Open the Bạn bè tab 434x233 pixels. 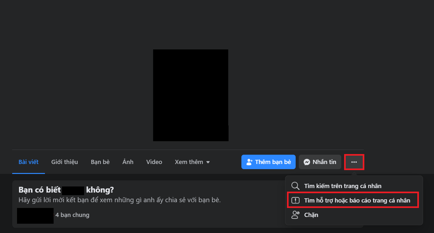pyautogui.click(x=100, y=162)
